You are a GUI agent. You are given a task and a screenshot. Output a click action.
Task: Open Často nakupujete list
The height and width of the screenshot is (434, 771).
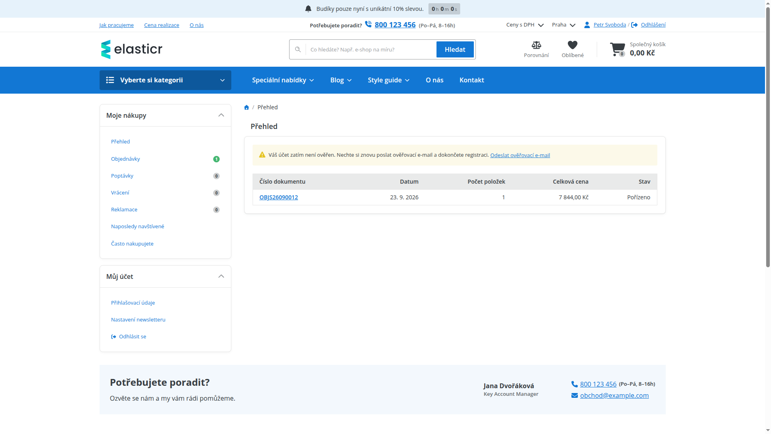[132, 244]
